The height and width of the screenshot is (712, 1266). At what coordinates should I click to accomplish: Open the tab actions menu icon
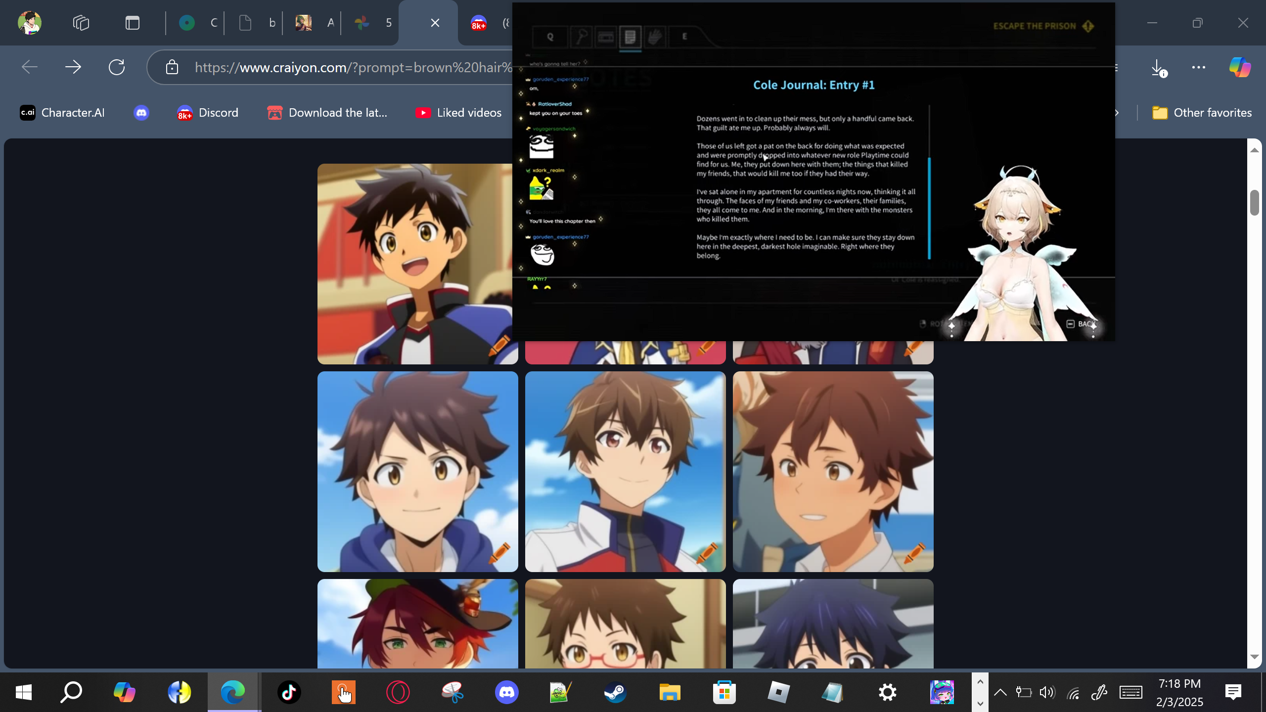click(x=133, y=23)
